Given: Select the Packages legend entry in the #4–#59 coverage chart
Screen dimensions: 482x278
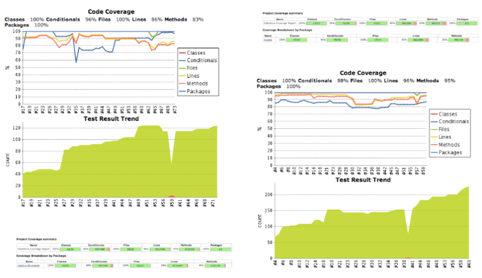Looking at the screenshot, I should click(447, 153).
